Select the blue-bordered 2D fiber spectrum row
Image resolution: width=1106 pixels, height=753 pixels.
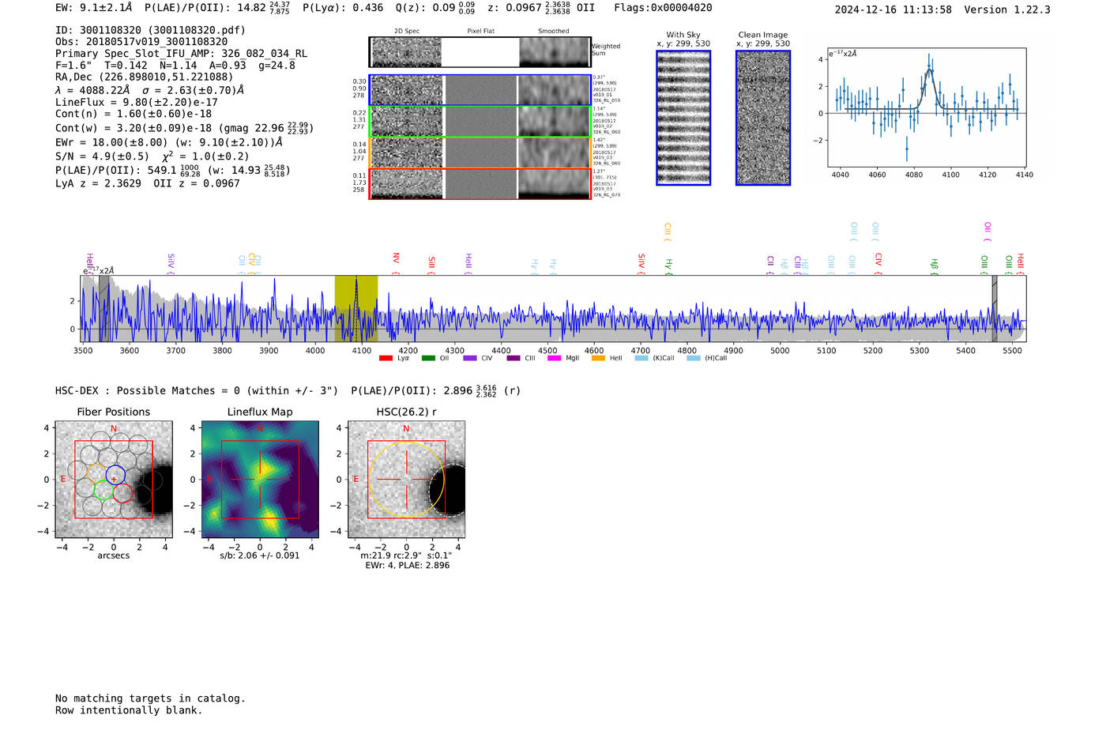pos(480,90)
